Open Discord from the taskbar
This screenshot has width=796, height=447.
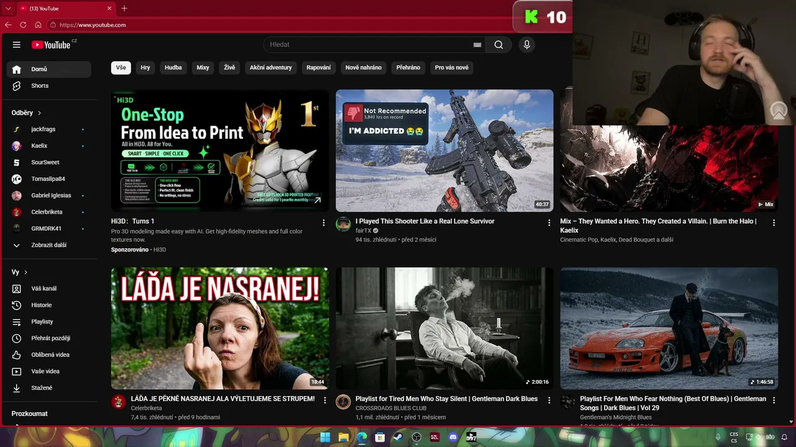pyautogui.click(x=453, y=437)
